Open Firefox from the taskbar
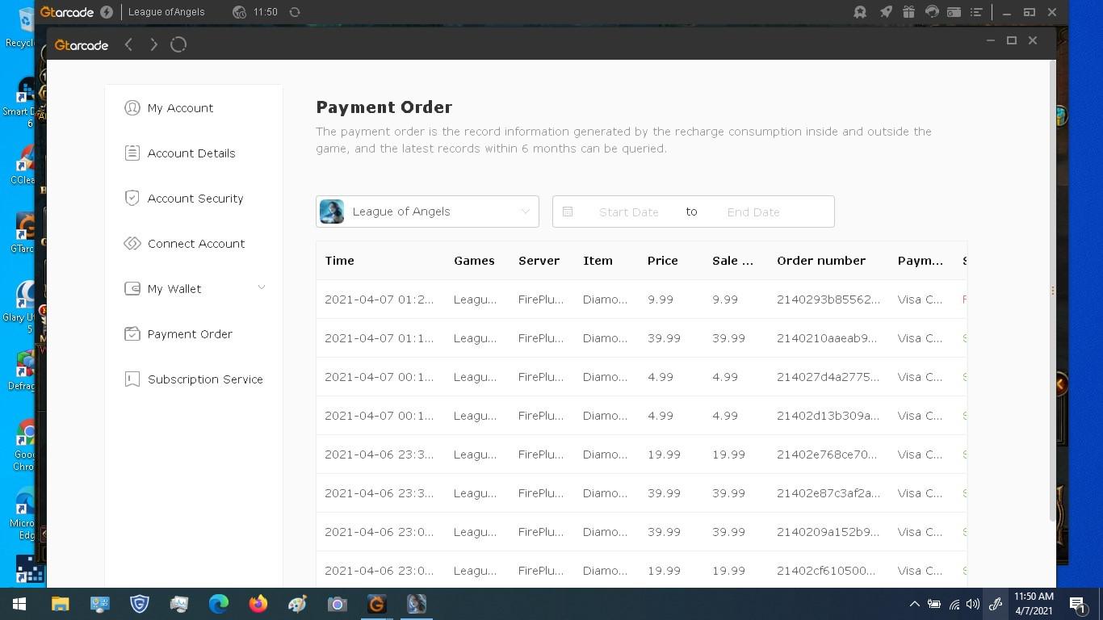The width and height of the screenshot is (1103, 620). pos(258,604)
